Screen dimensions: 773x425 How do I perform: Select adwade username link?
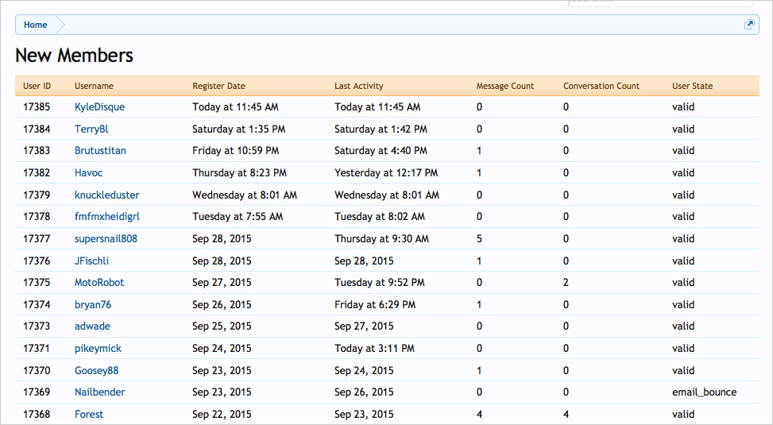[92, 326]
